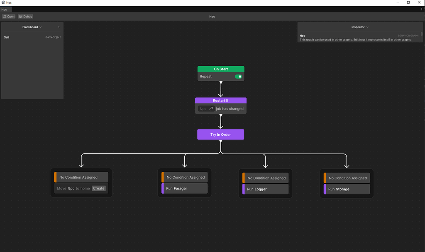Image resolution: width=425 pixels, height=252 pixels.
Task: Click orange condition marker on Run Forager node
Action: pyautogui.click(x=162, y=177)
